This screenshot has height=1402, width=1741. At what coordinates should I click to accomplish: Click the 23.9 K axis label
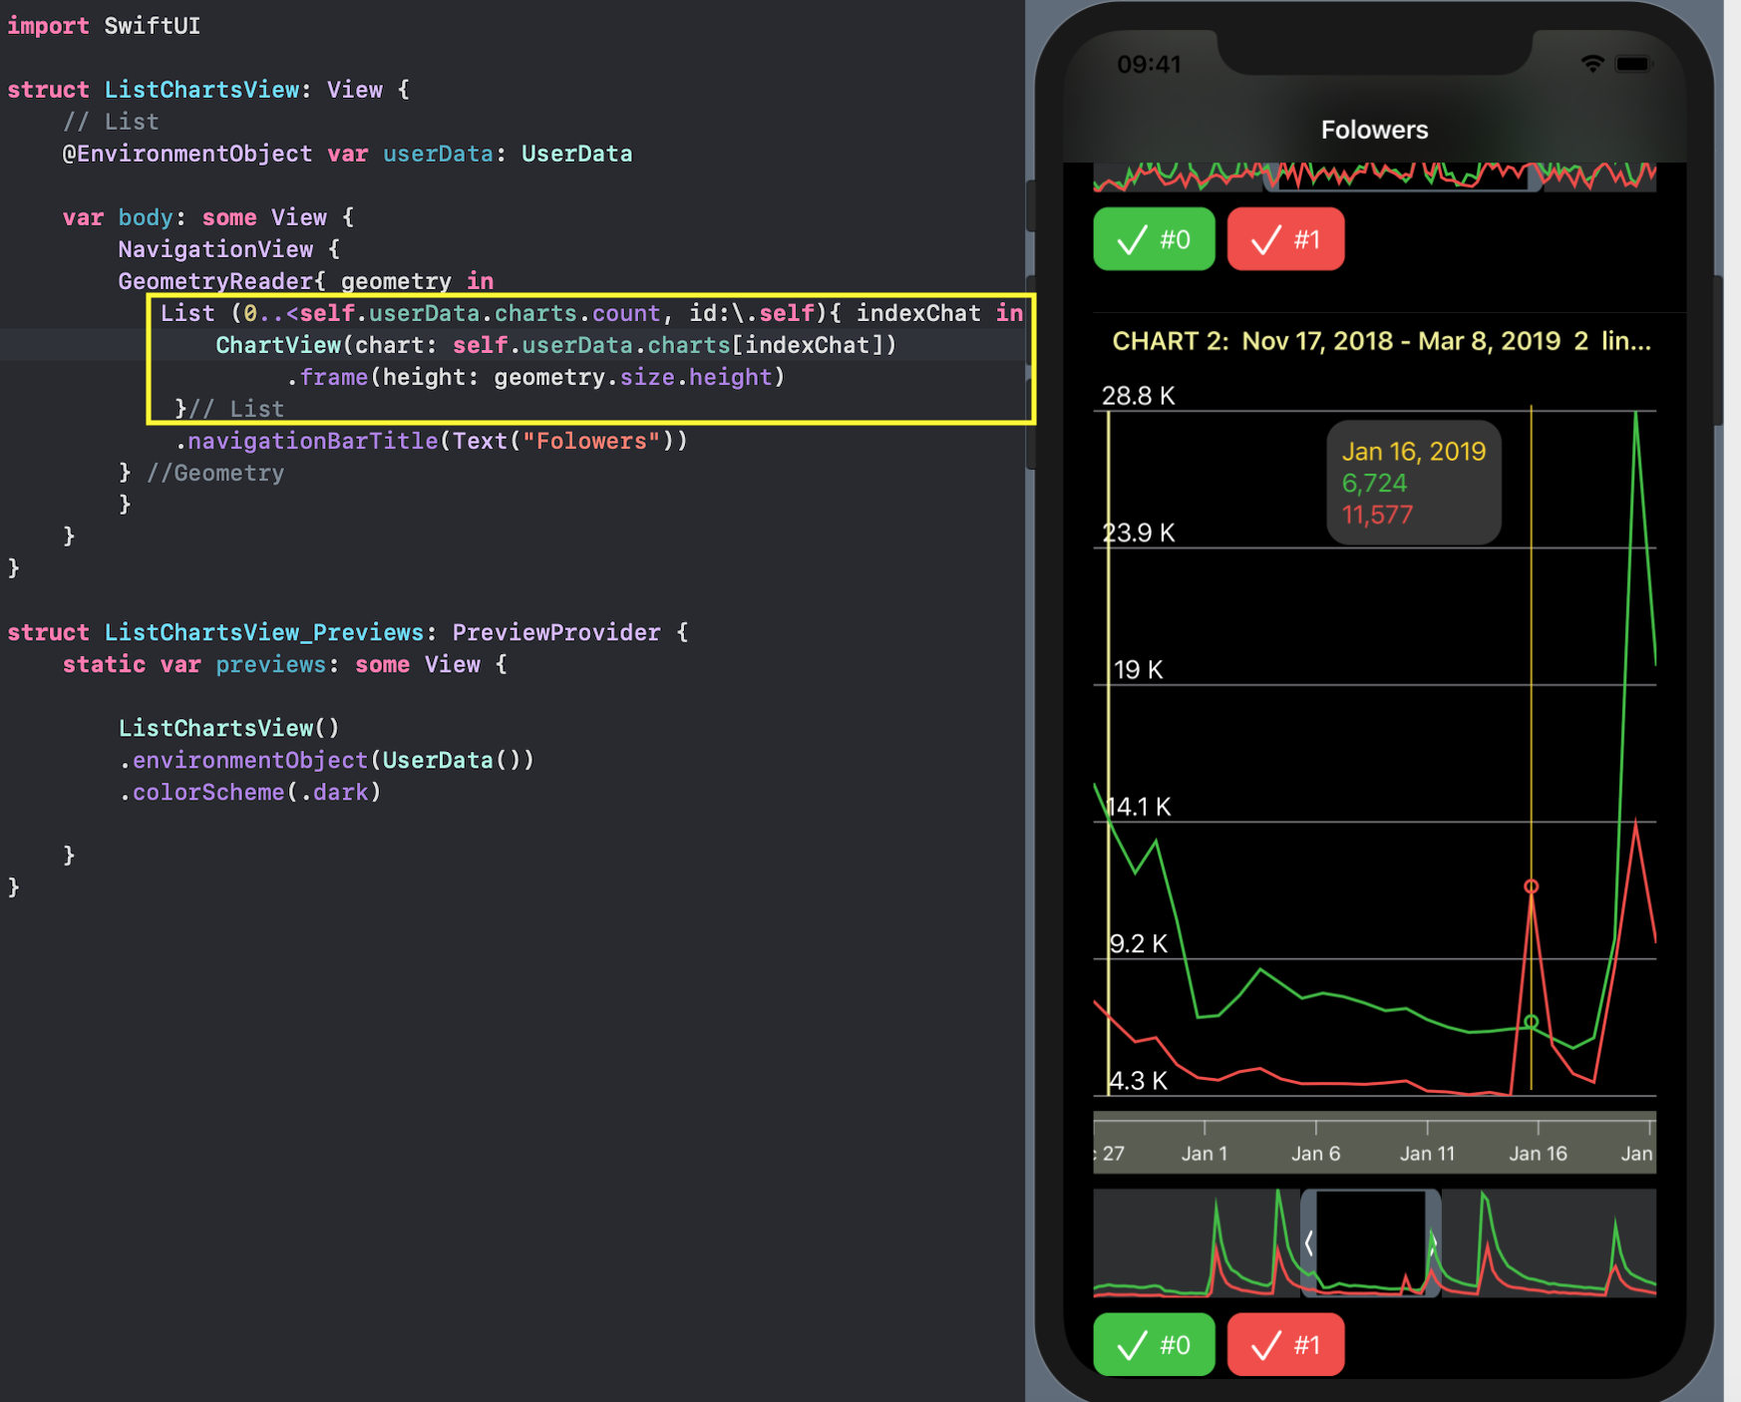click(1139, 532)
